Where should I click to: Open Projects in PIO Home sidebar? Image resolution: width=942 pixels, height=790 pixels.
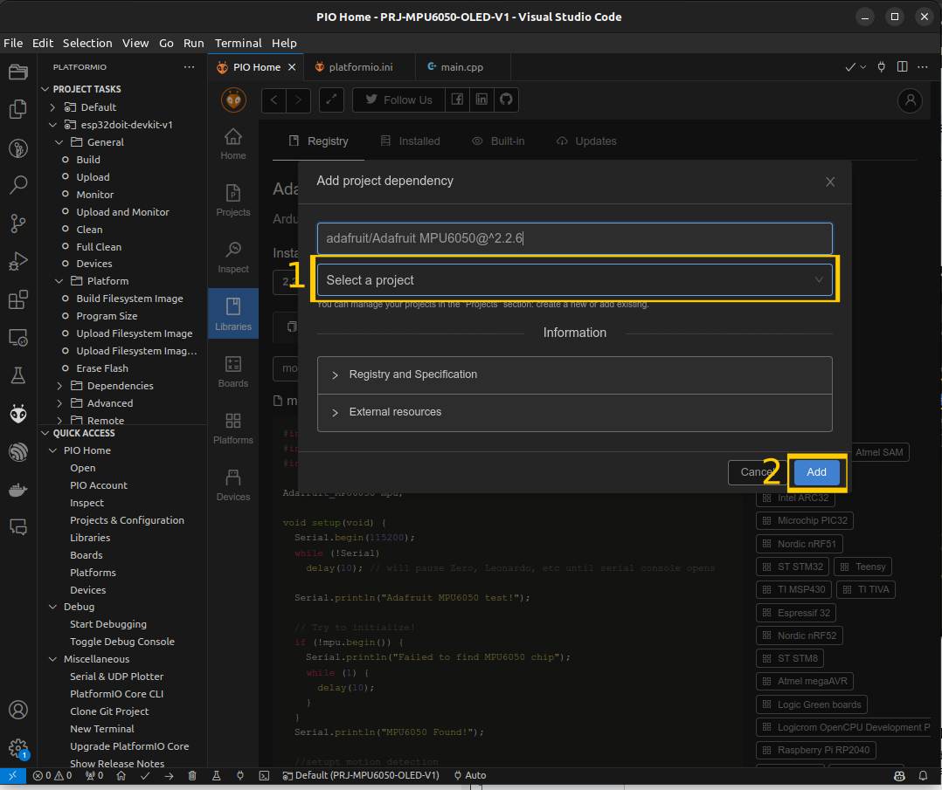pos(233,201)
